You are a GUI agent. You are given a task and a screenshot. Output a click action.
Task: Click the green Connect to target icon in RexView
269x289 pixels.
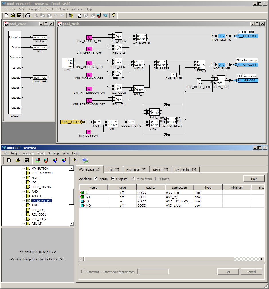(x=37, y=160)
